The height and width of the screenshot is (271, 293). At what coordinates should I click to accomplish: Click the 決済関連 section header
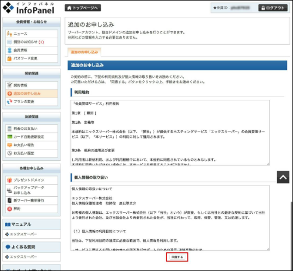32,117
